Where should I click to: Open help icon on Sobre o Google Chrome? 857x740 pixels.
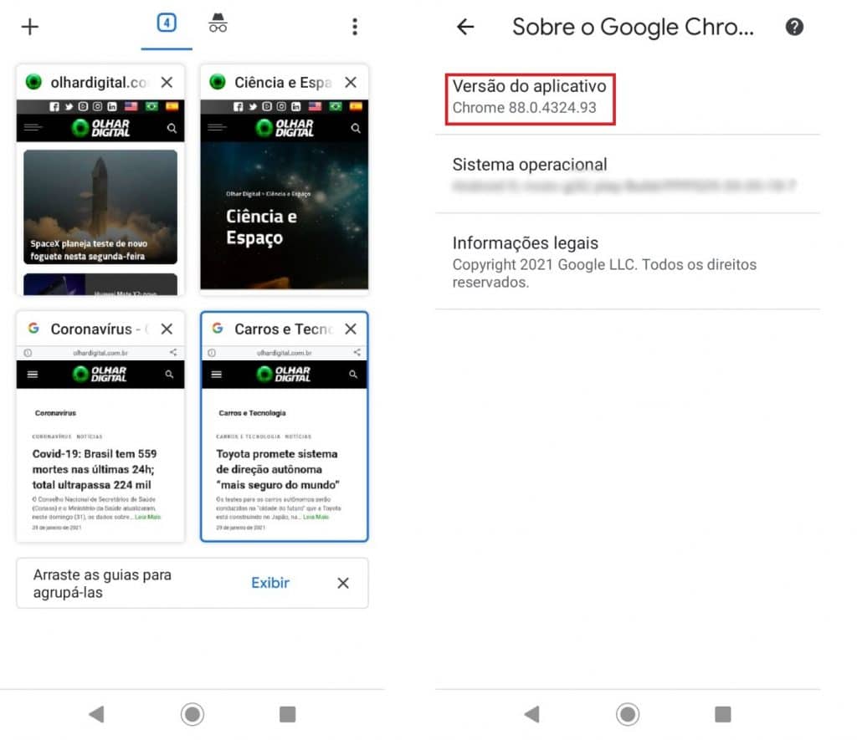pyautogui.click(x=795, y=27)
